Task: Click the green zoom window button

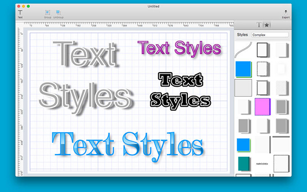Action: (28, 6)
